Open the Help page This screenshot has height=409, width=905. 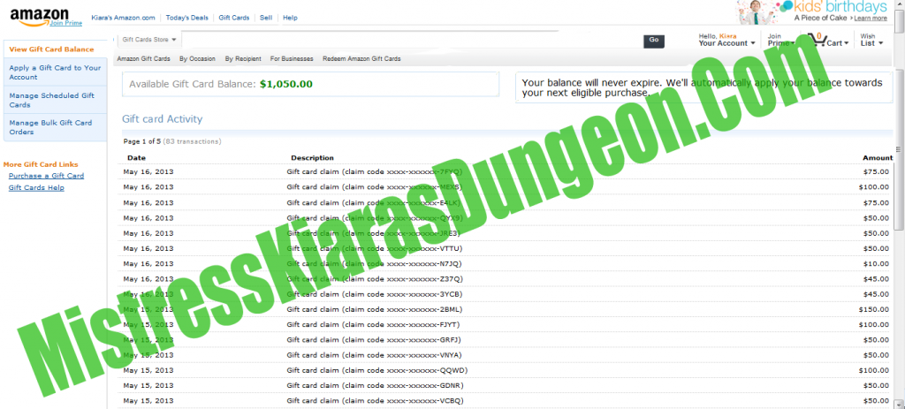pos(290,18)
